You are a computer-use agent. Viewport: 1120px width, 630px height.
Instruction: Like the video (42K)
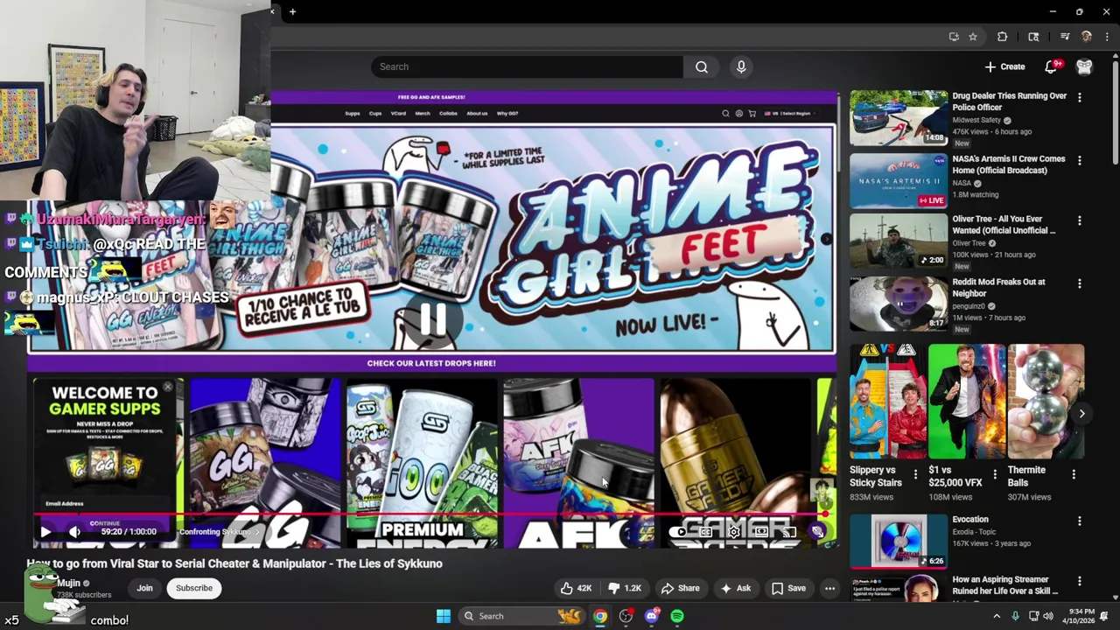click(x=575, y=588)
